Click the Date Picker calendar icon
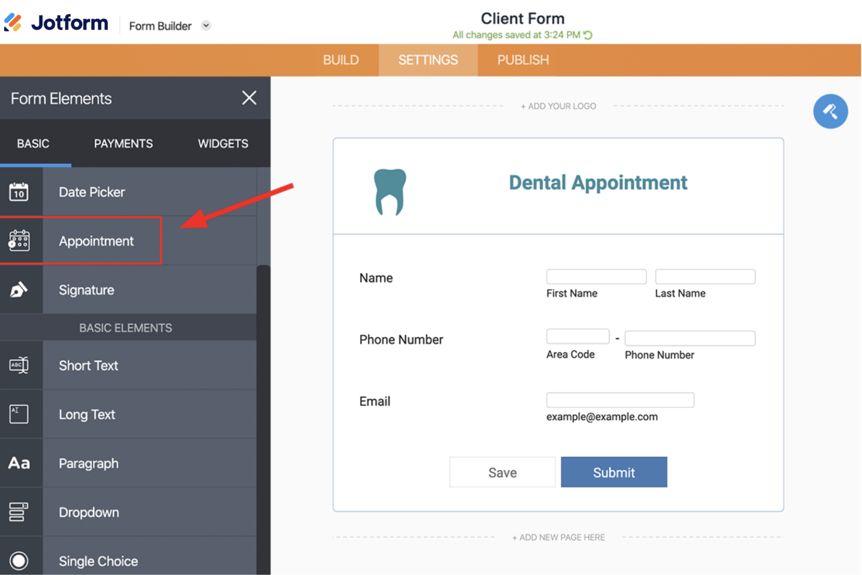862x575 pixels. click(19, 192)
